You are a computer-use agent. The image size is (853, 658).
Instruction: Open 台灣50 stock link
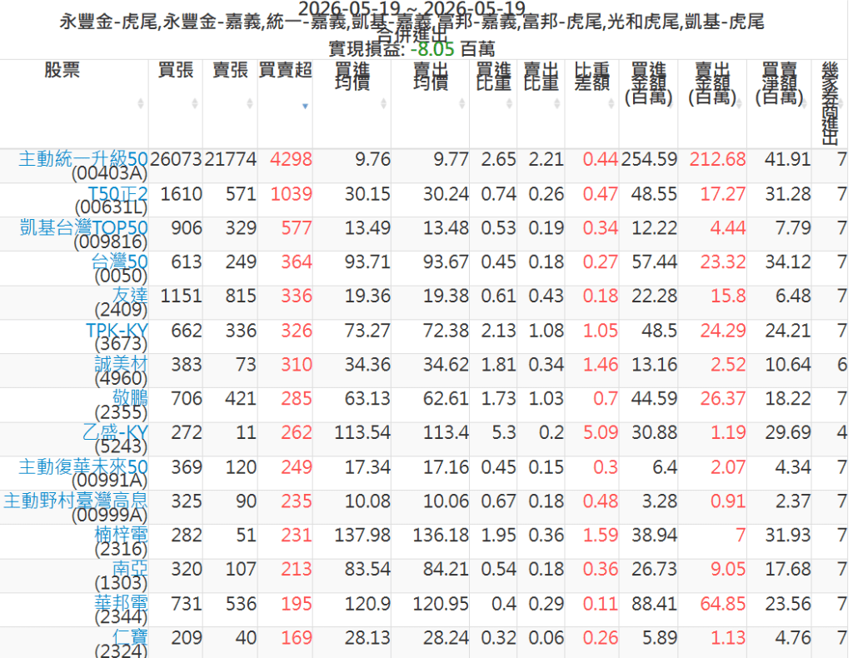point(120,262)
